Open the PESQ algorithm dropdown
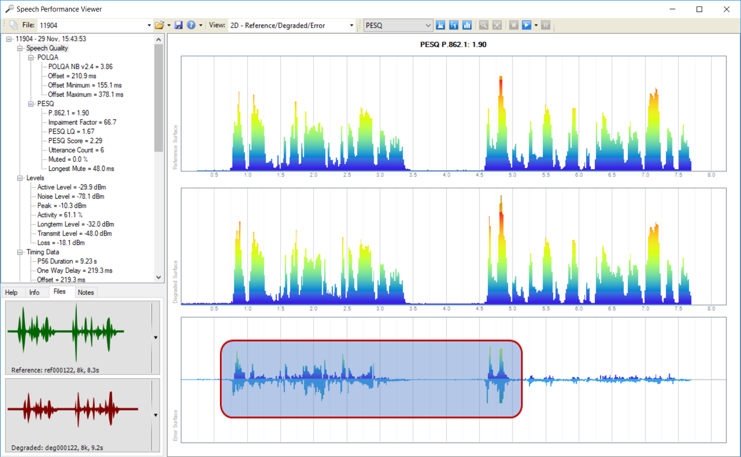The width and height of the screenshot is (741, 457). [427, 25]
